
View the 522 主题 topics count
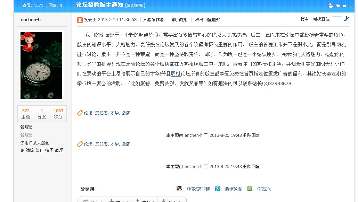26,114
